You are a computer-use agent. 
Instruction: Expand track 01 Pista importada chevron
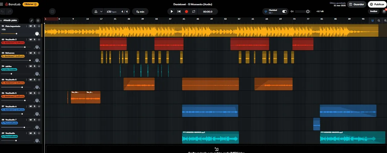(39, 26)
